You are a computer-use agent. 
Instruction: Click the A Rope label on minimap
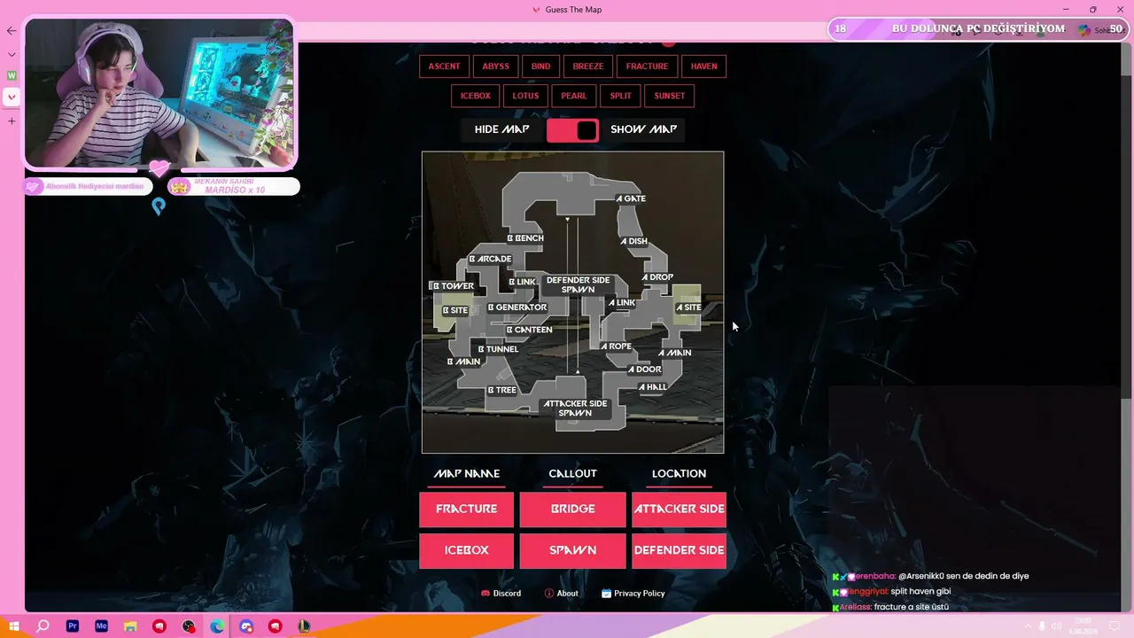pyautogui.click(x=616, y=346)
